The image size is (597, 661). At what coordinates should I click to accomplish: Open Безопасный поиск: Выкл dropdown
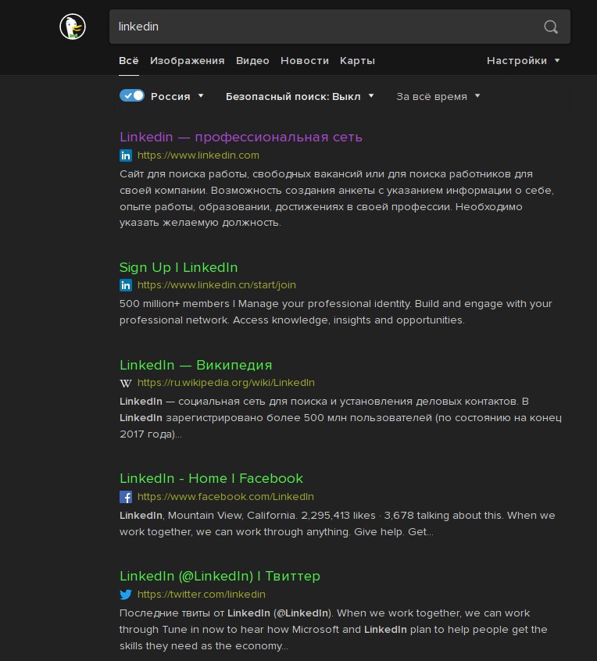(300, 97)
